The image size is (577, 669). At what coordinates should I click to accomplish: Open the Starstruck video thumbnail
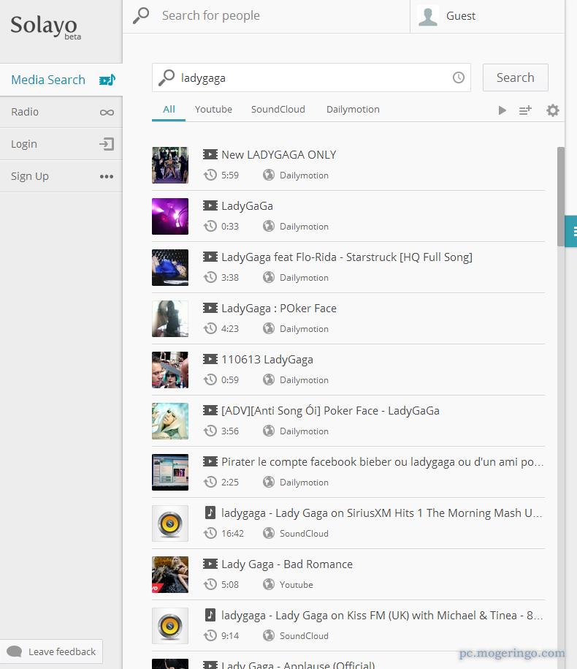point(170,268)
